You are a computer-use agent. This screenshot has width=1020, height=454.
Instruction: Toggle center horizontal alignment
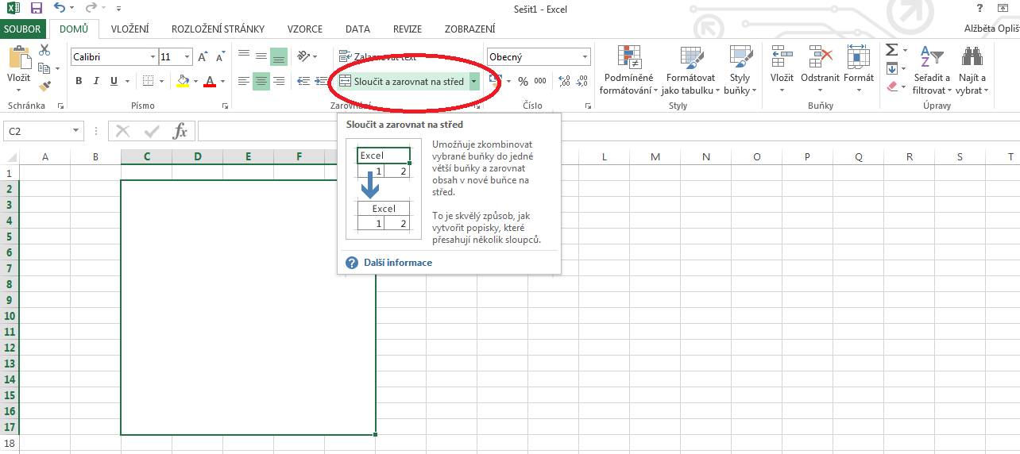(261, 81)
